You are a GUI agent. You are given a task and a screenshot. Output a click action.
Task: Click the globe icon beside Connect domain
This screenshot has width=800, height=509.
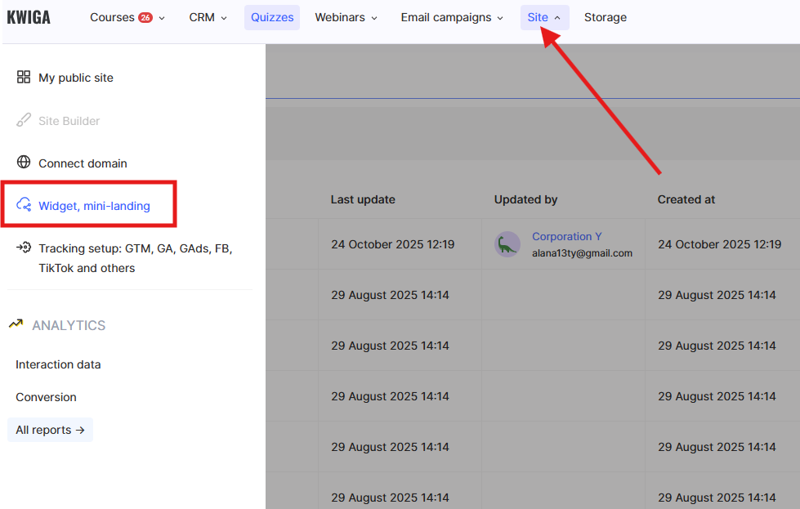point(24,163)
